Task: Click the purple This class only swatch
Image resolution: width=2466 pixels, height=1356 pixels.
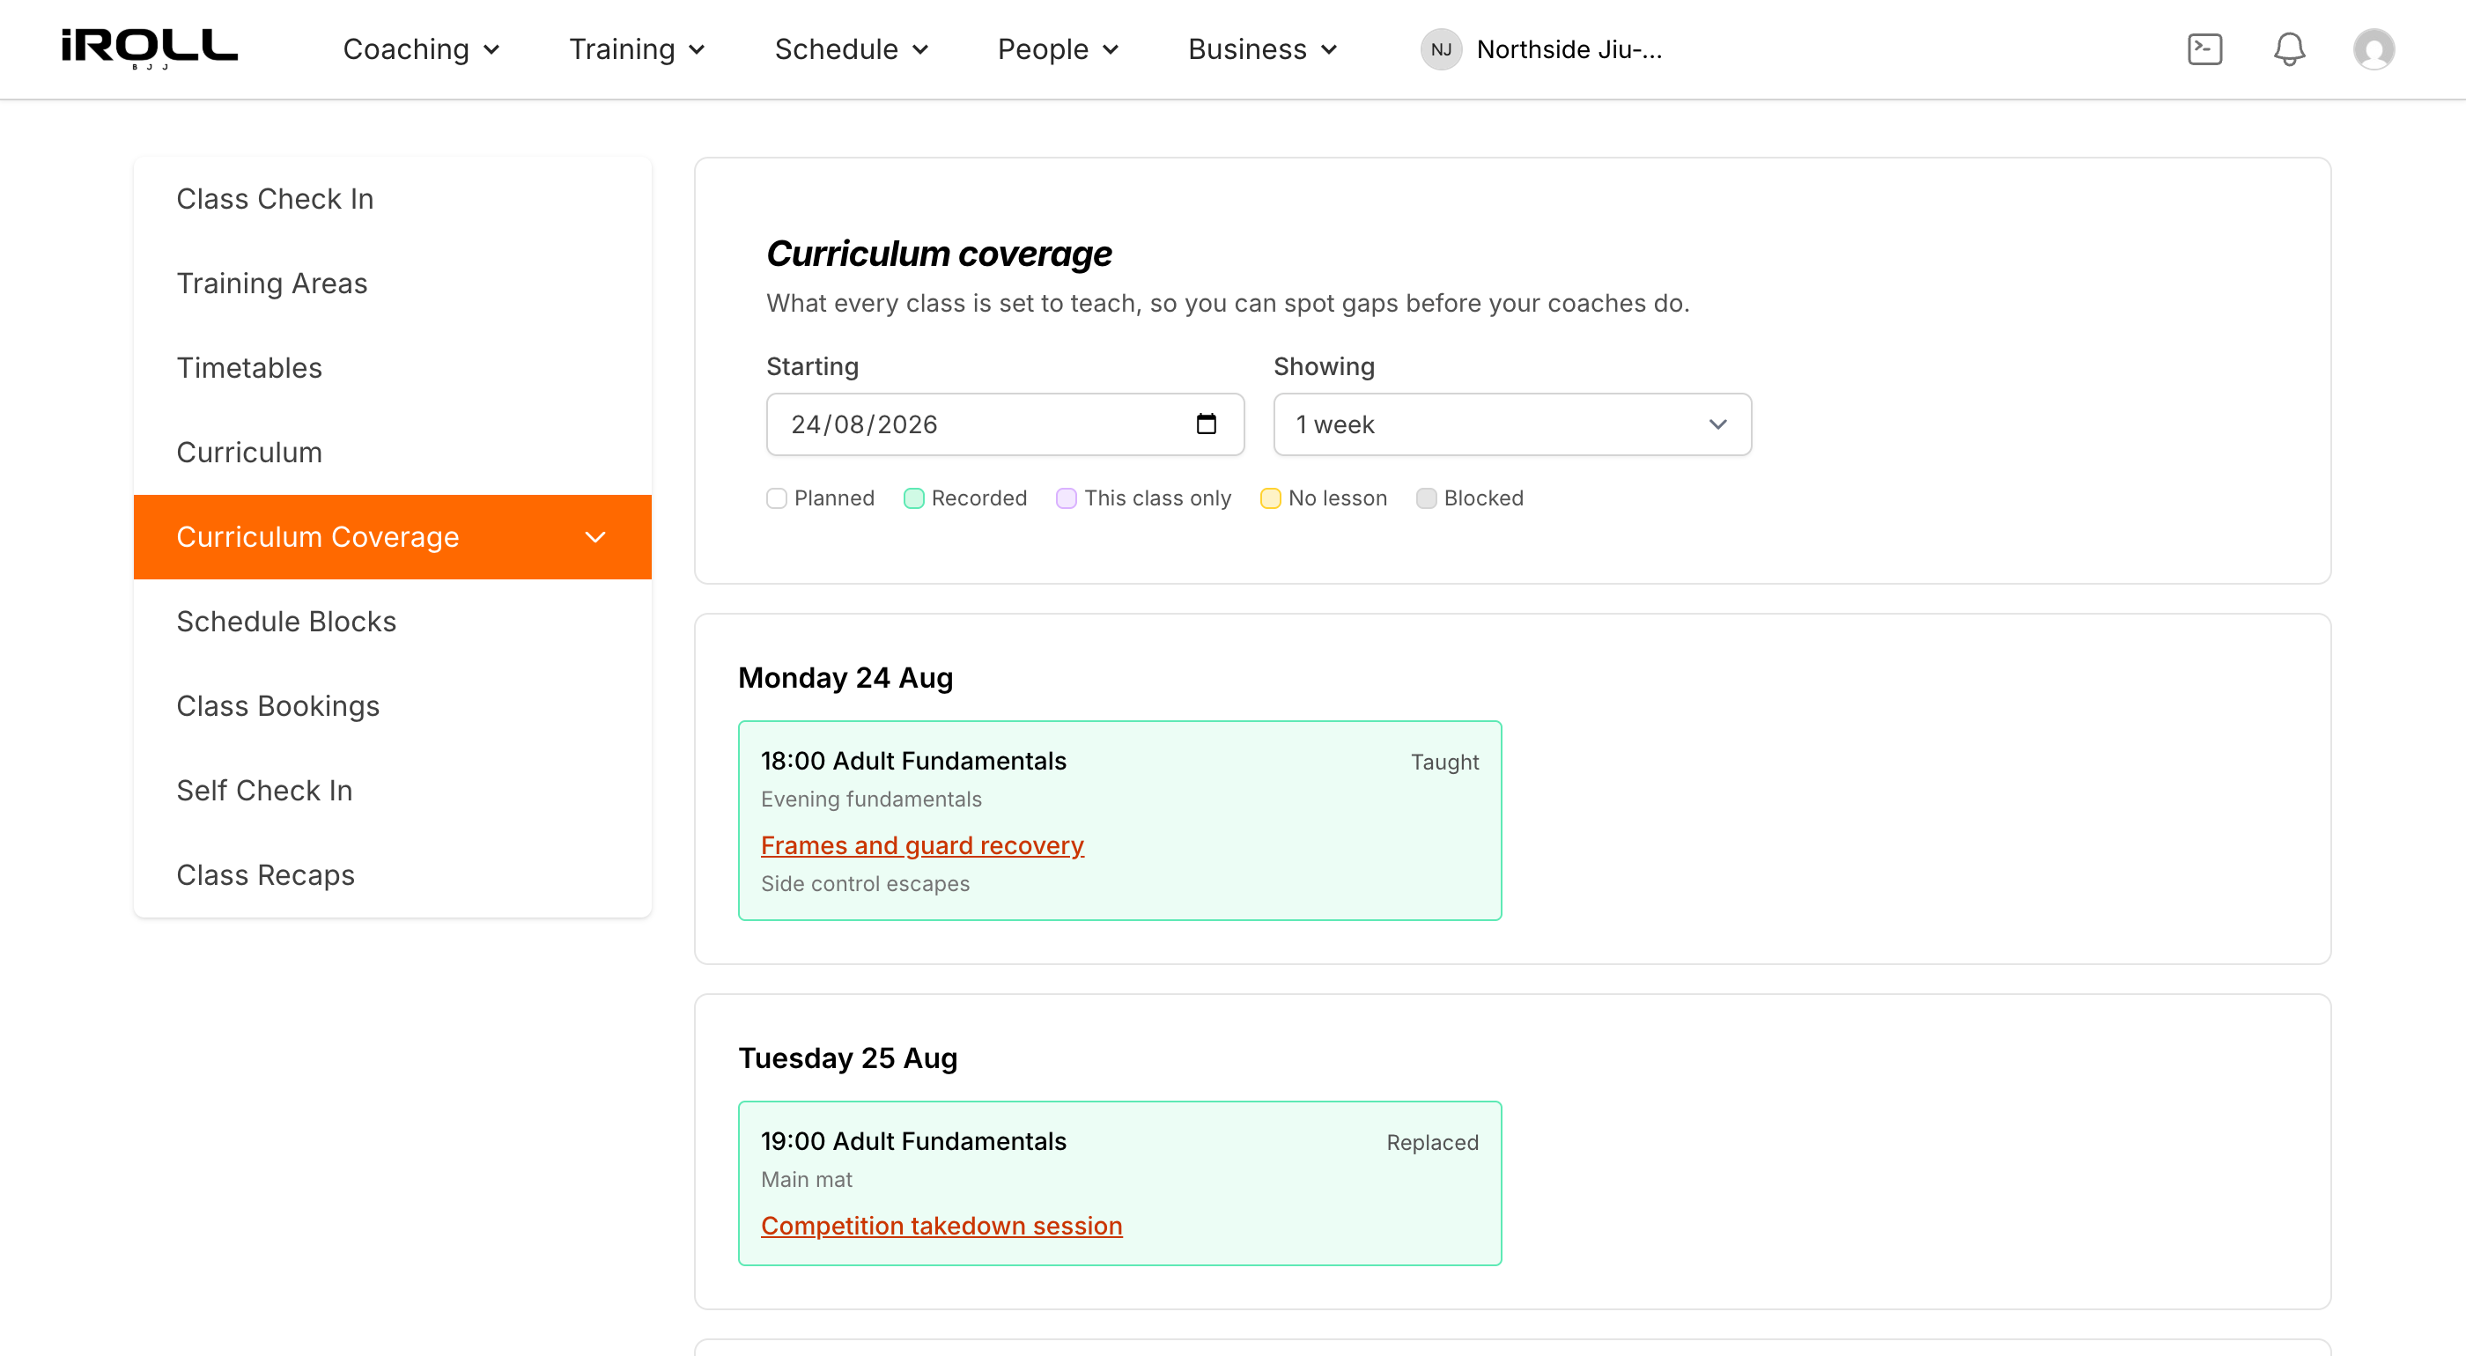Action: 1066,498
